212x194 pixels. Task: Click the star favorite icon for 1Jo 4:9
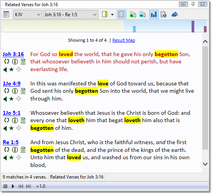(x=12, y=99)
